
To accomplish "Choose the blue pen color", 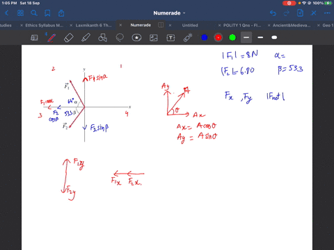I will 205,37.
